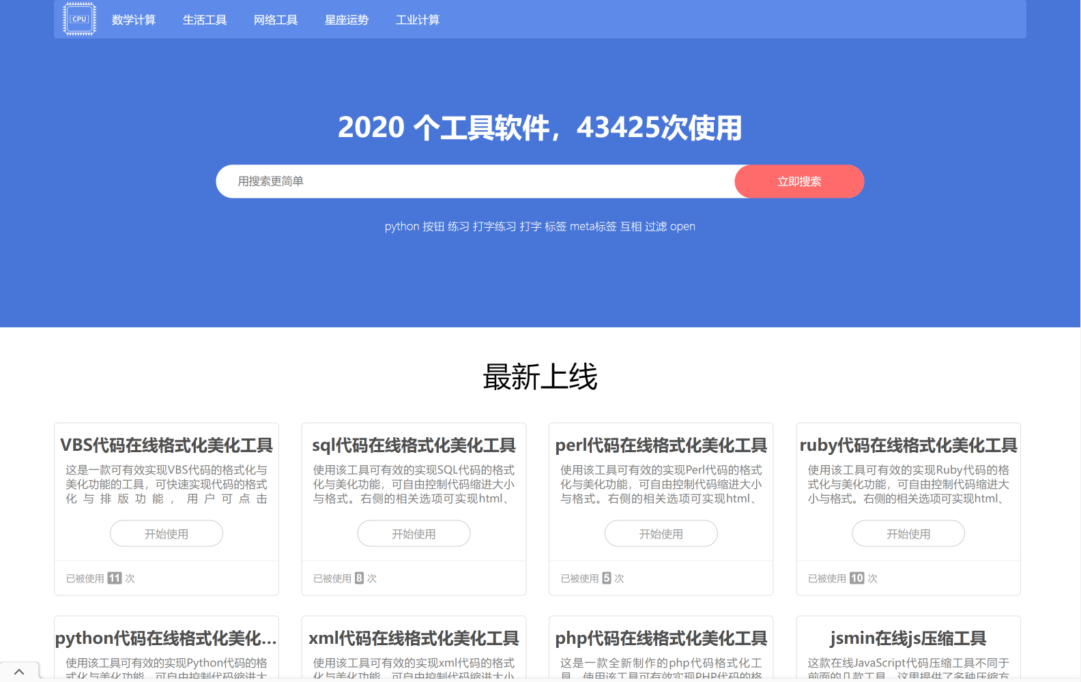Open xml代码在线格式化美化工具 title
Viewport: 1081px width, 682px height.
pyautogui.click(x=414, y=638)
